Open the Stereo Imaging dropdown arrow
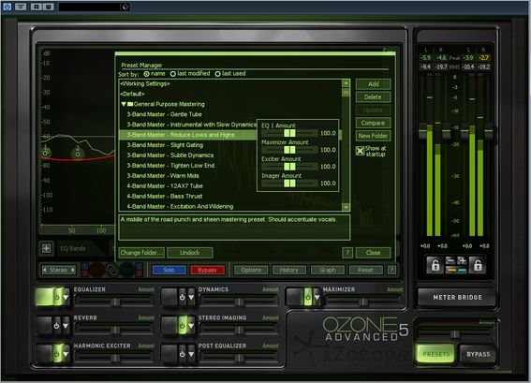531x383 pixels. [x=191, y=326]
